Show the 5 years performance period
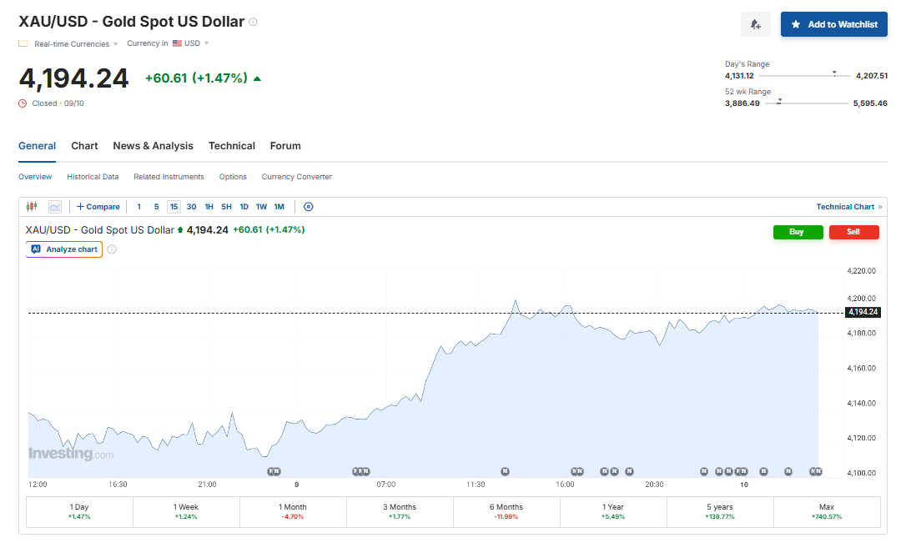The image size is (901, 543). click(x=720, y=511)
